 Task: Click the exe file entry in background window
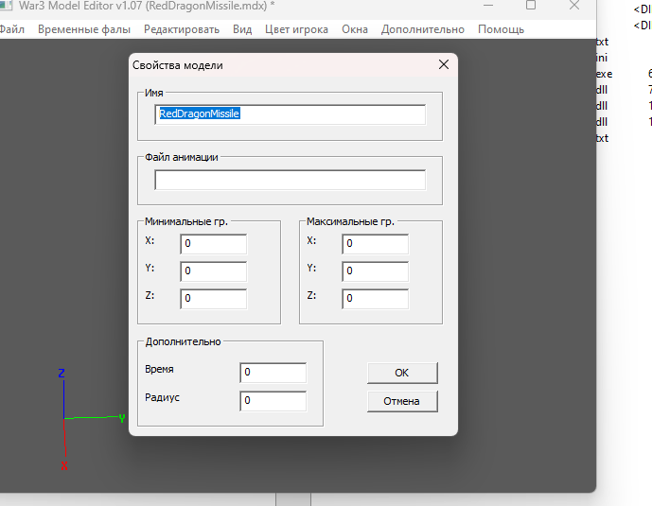pos(604,74)
